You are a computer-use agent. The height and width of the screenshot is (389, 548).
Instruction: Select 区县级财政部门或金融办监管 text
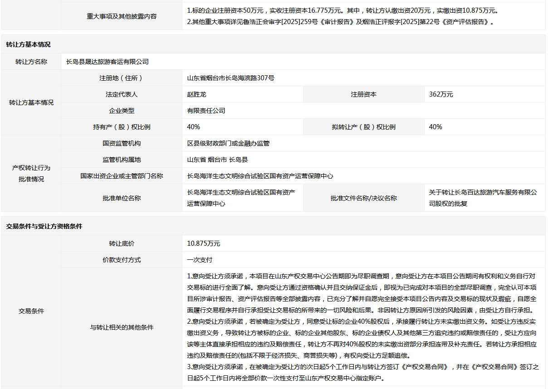pos(228,143)
